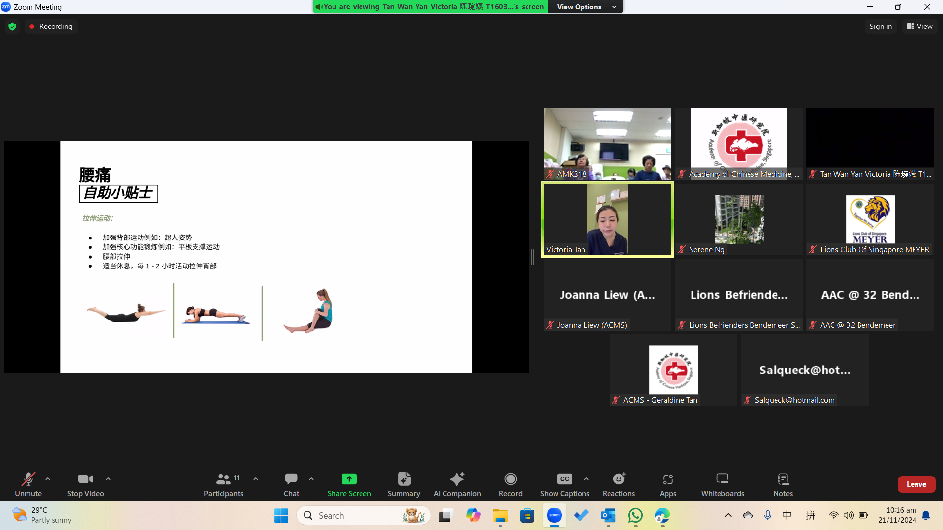Stop Video camera toggle
The width and height of the screenshot is (943, 530).
coord(85,479)
